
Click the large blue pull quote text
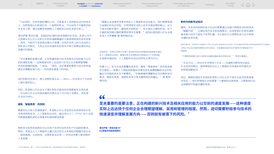point(175,109)
